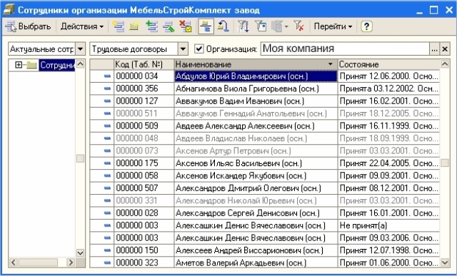Viewport: 457px width, 276px height.
Task: Click the Выбрать toolbar button
Action: [x=28, y=26]
